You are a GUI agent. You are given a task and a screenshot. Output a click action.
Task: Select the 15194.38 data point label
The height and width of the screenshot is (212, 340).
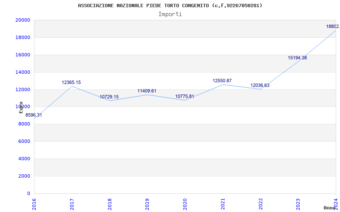click(x=297, y=58)
